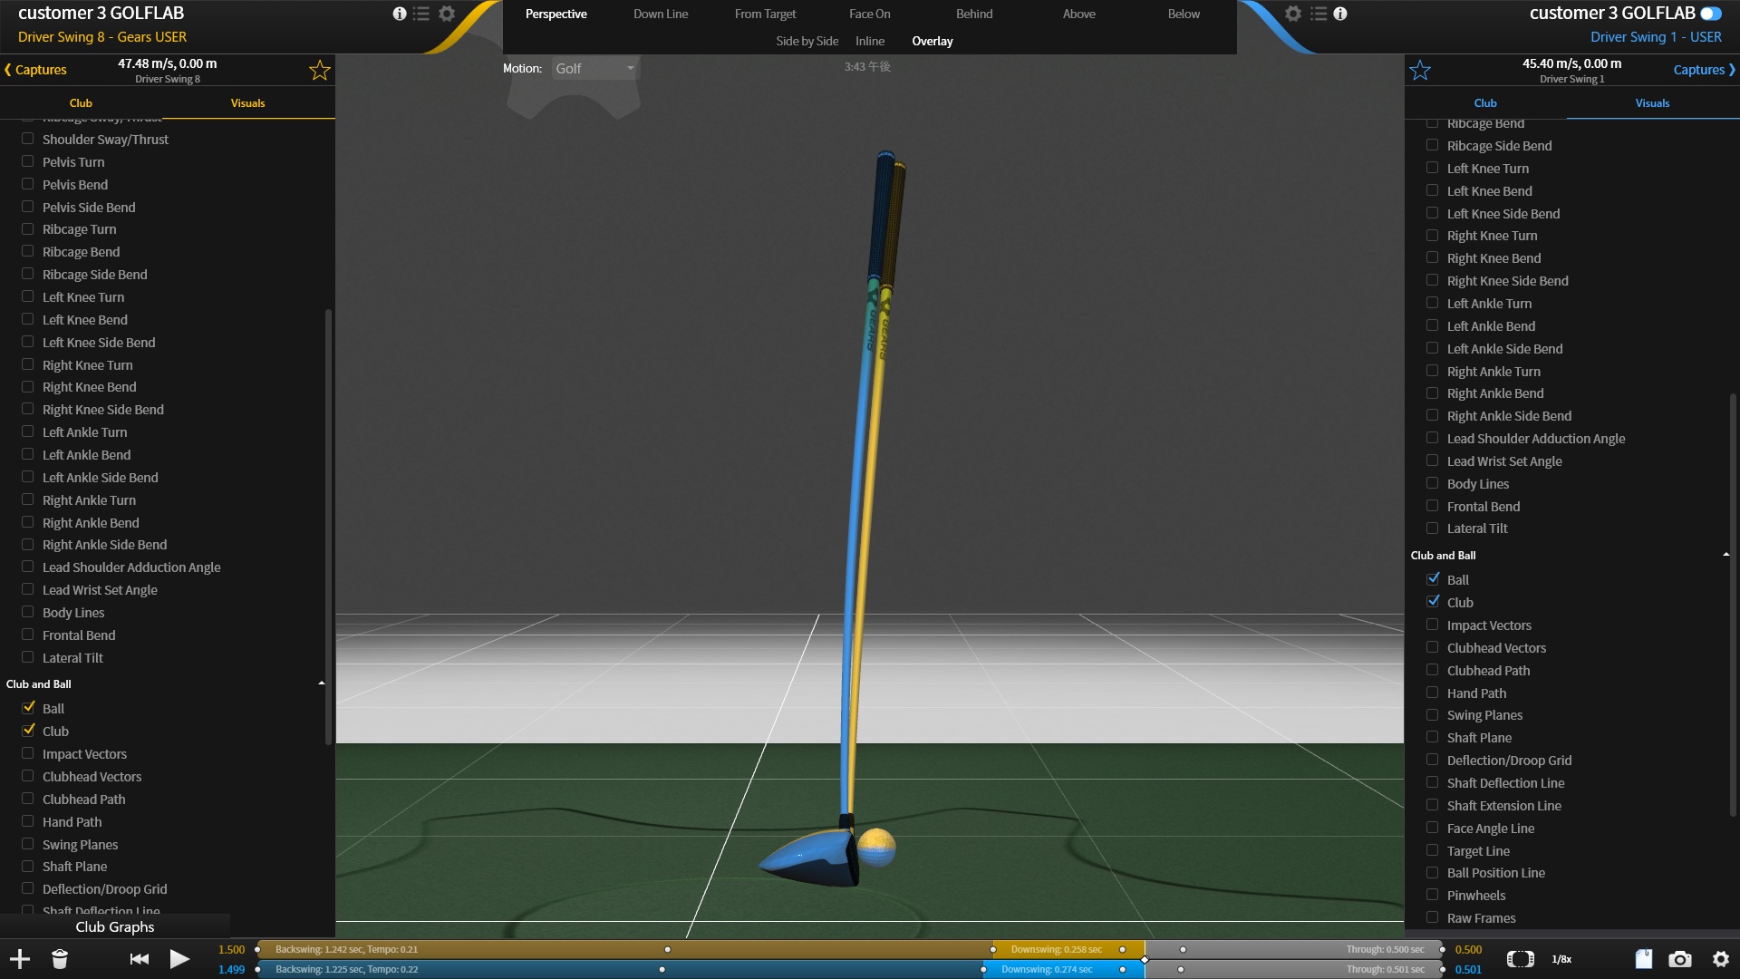Toggle the customer 3 GOLFLAB switch on right
The width and height of the screenshot is (1740, 979).
coord(1710,14)
